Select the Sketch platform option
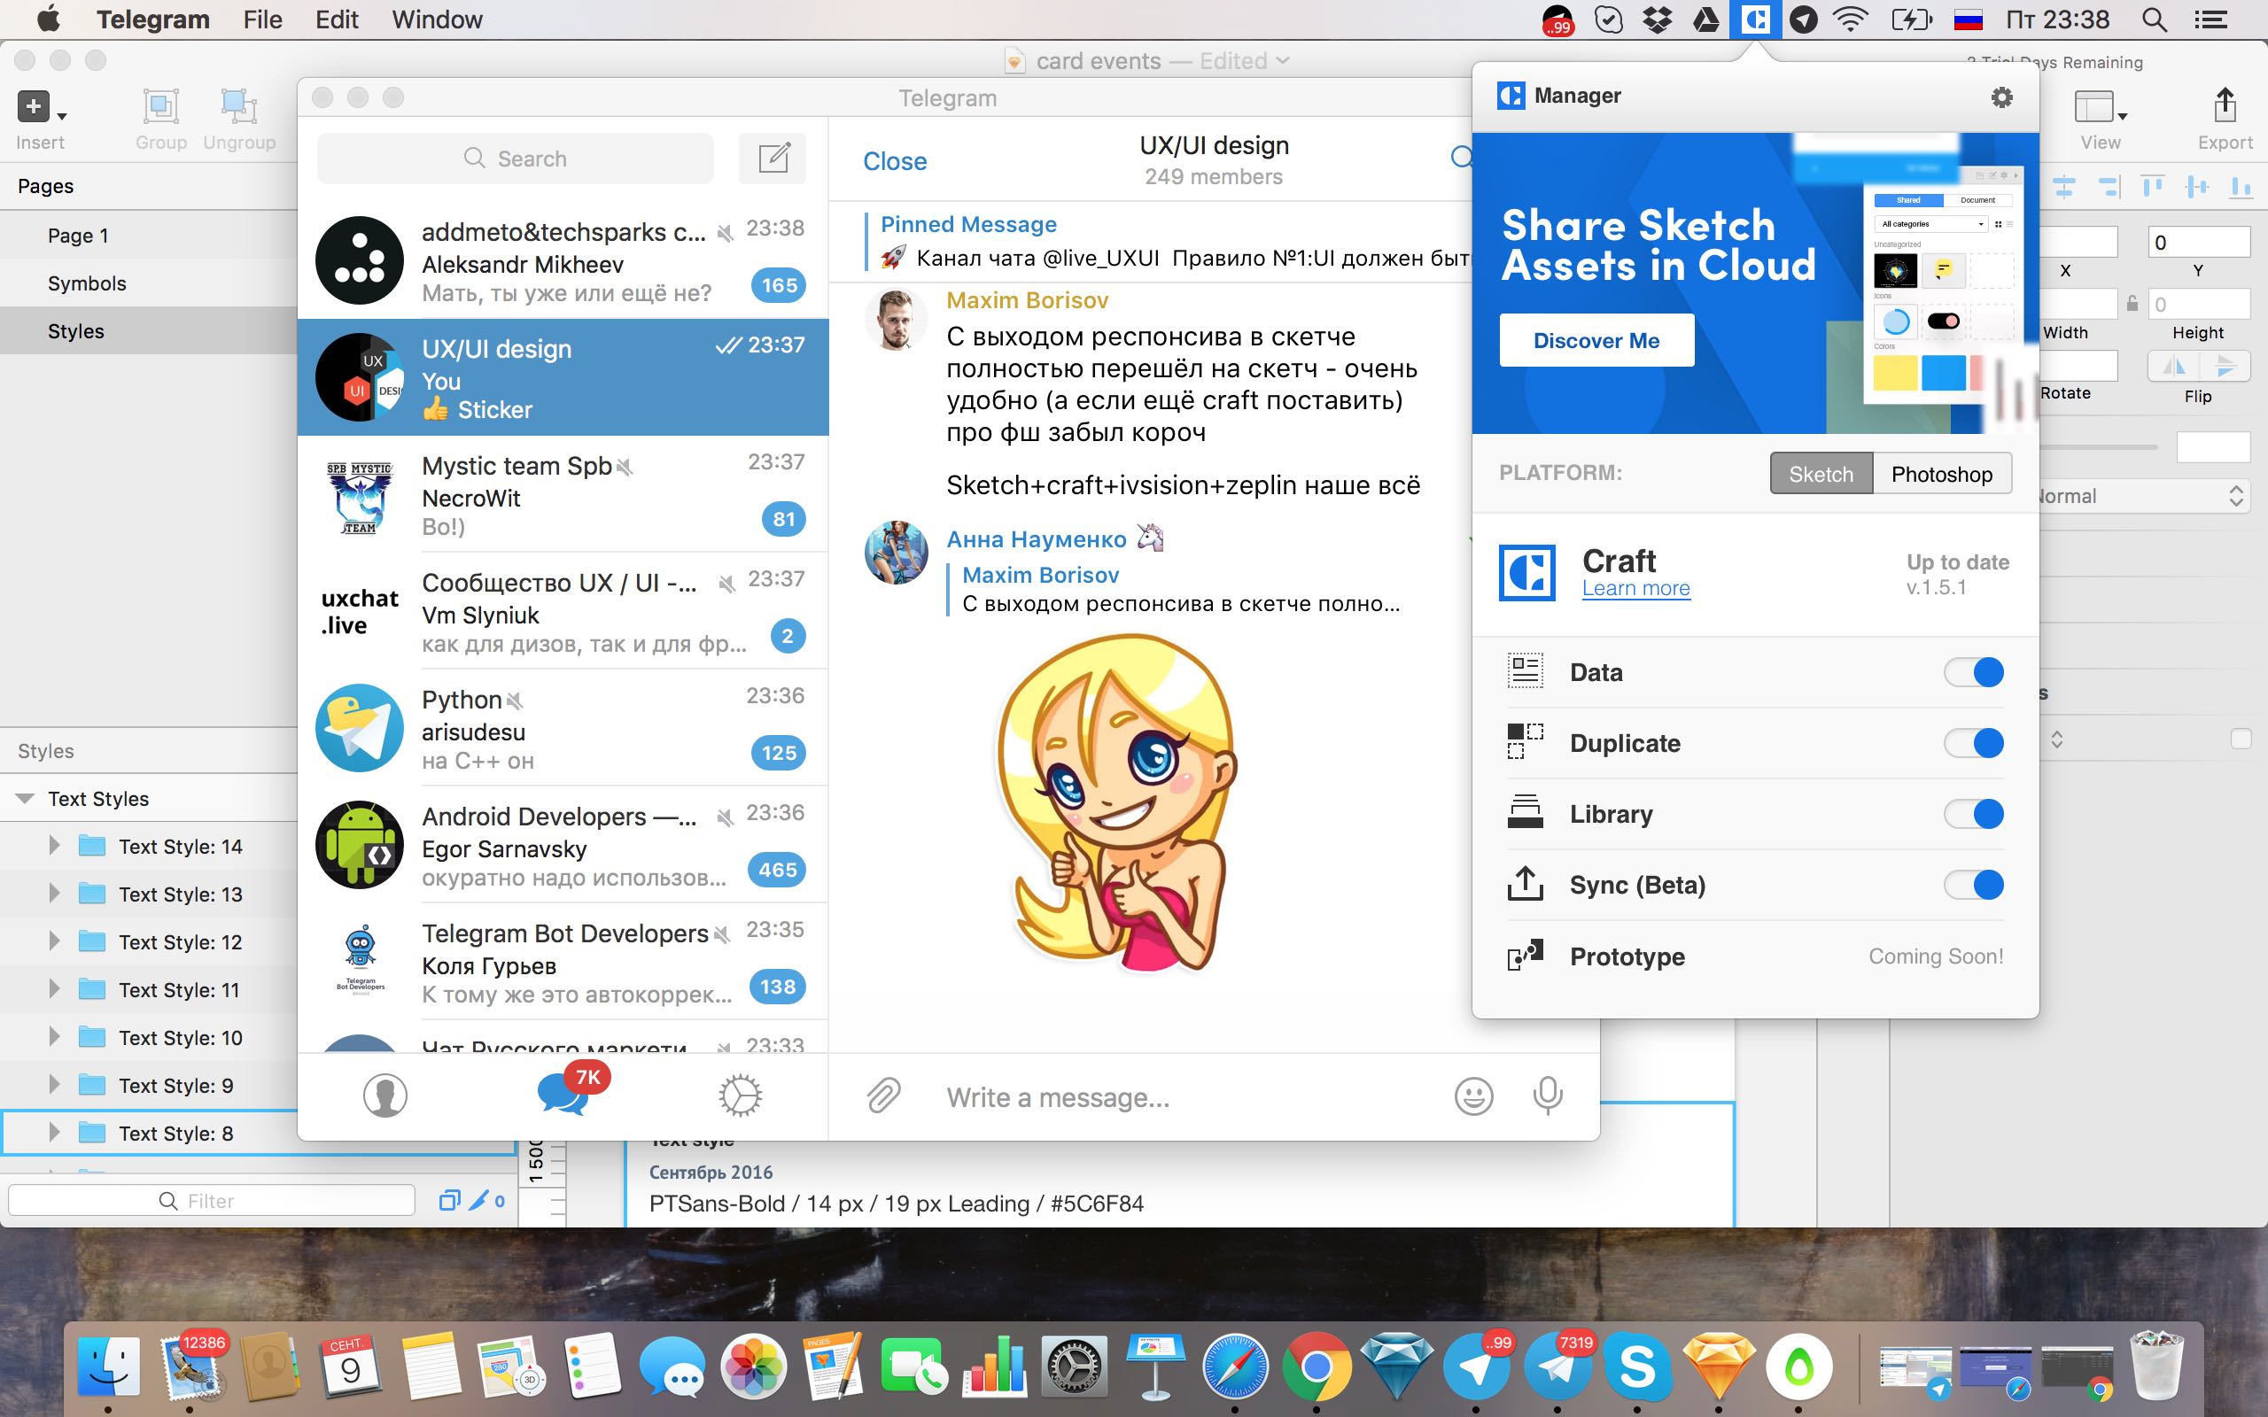This screenshot has width=2268, height=1417. pos(1821,473)
